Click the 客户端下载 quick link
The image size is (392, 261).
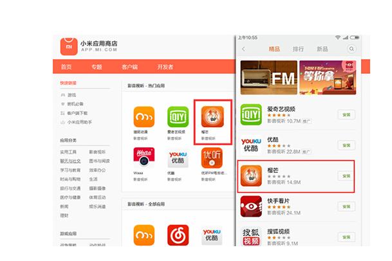pos(74,113)
